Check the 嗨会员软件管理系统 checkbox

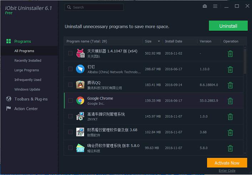pyautogui.click(x=70, y=148)
